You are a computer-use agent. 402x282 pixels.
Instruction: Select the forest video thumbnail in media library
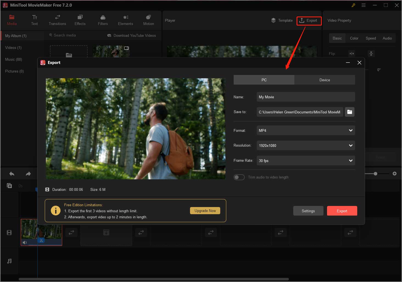[111, 51]
